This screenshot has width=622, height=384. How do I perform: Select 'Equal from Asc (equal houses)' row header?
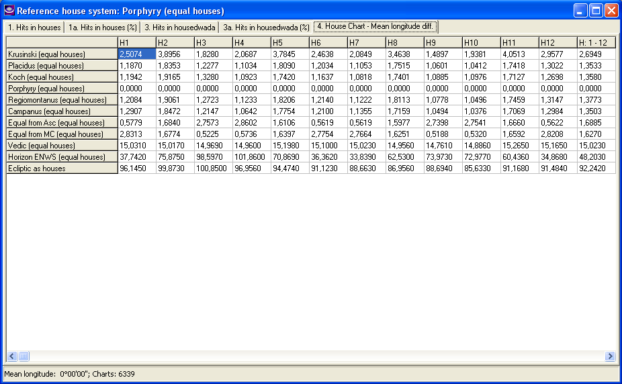[62, 123]
